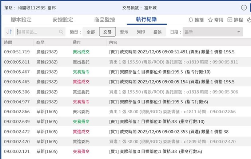This screenshot has width=251, height=159.
Task: Click the 時間 column header
Action: pyautogui.click(x=8, y=42)
